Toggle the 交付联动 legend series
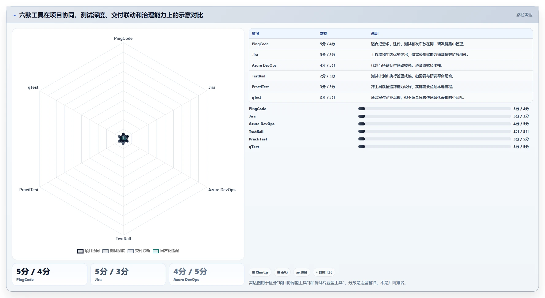Image resolution: width=545 pixels, height=298 pixels. [x=139, y=251]
